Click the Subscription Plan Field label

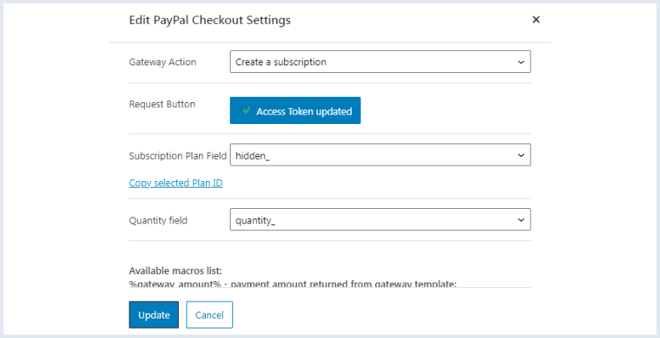click(x=178, y=156)
